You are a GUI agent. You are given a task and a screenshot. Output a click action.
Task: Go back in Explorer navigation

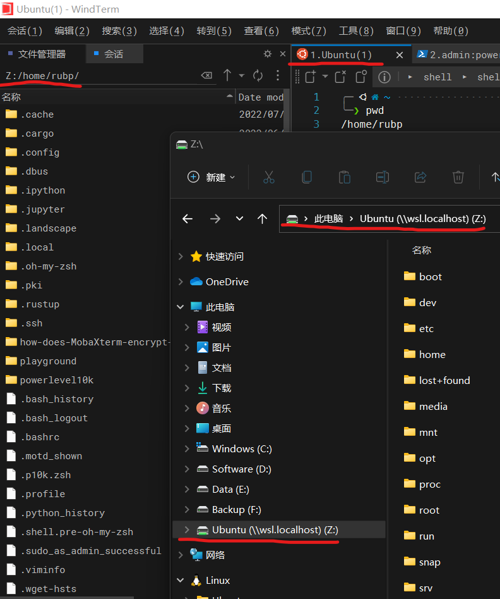[x=187, y=219]
